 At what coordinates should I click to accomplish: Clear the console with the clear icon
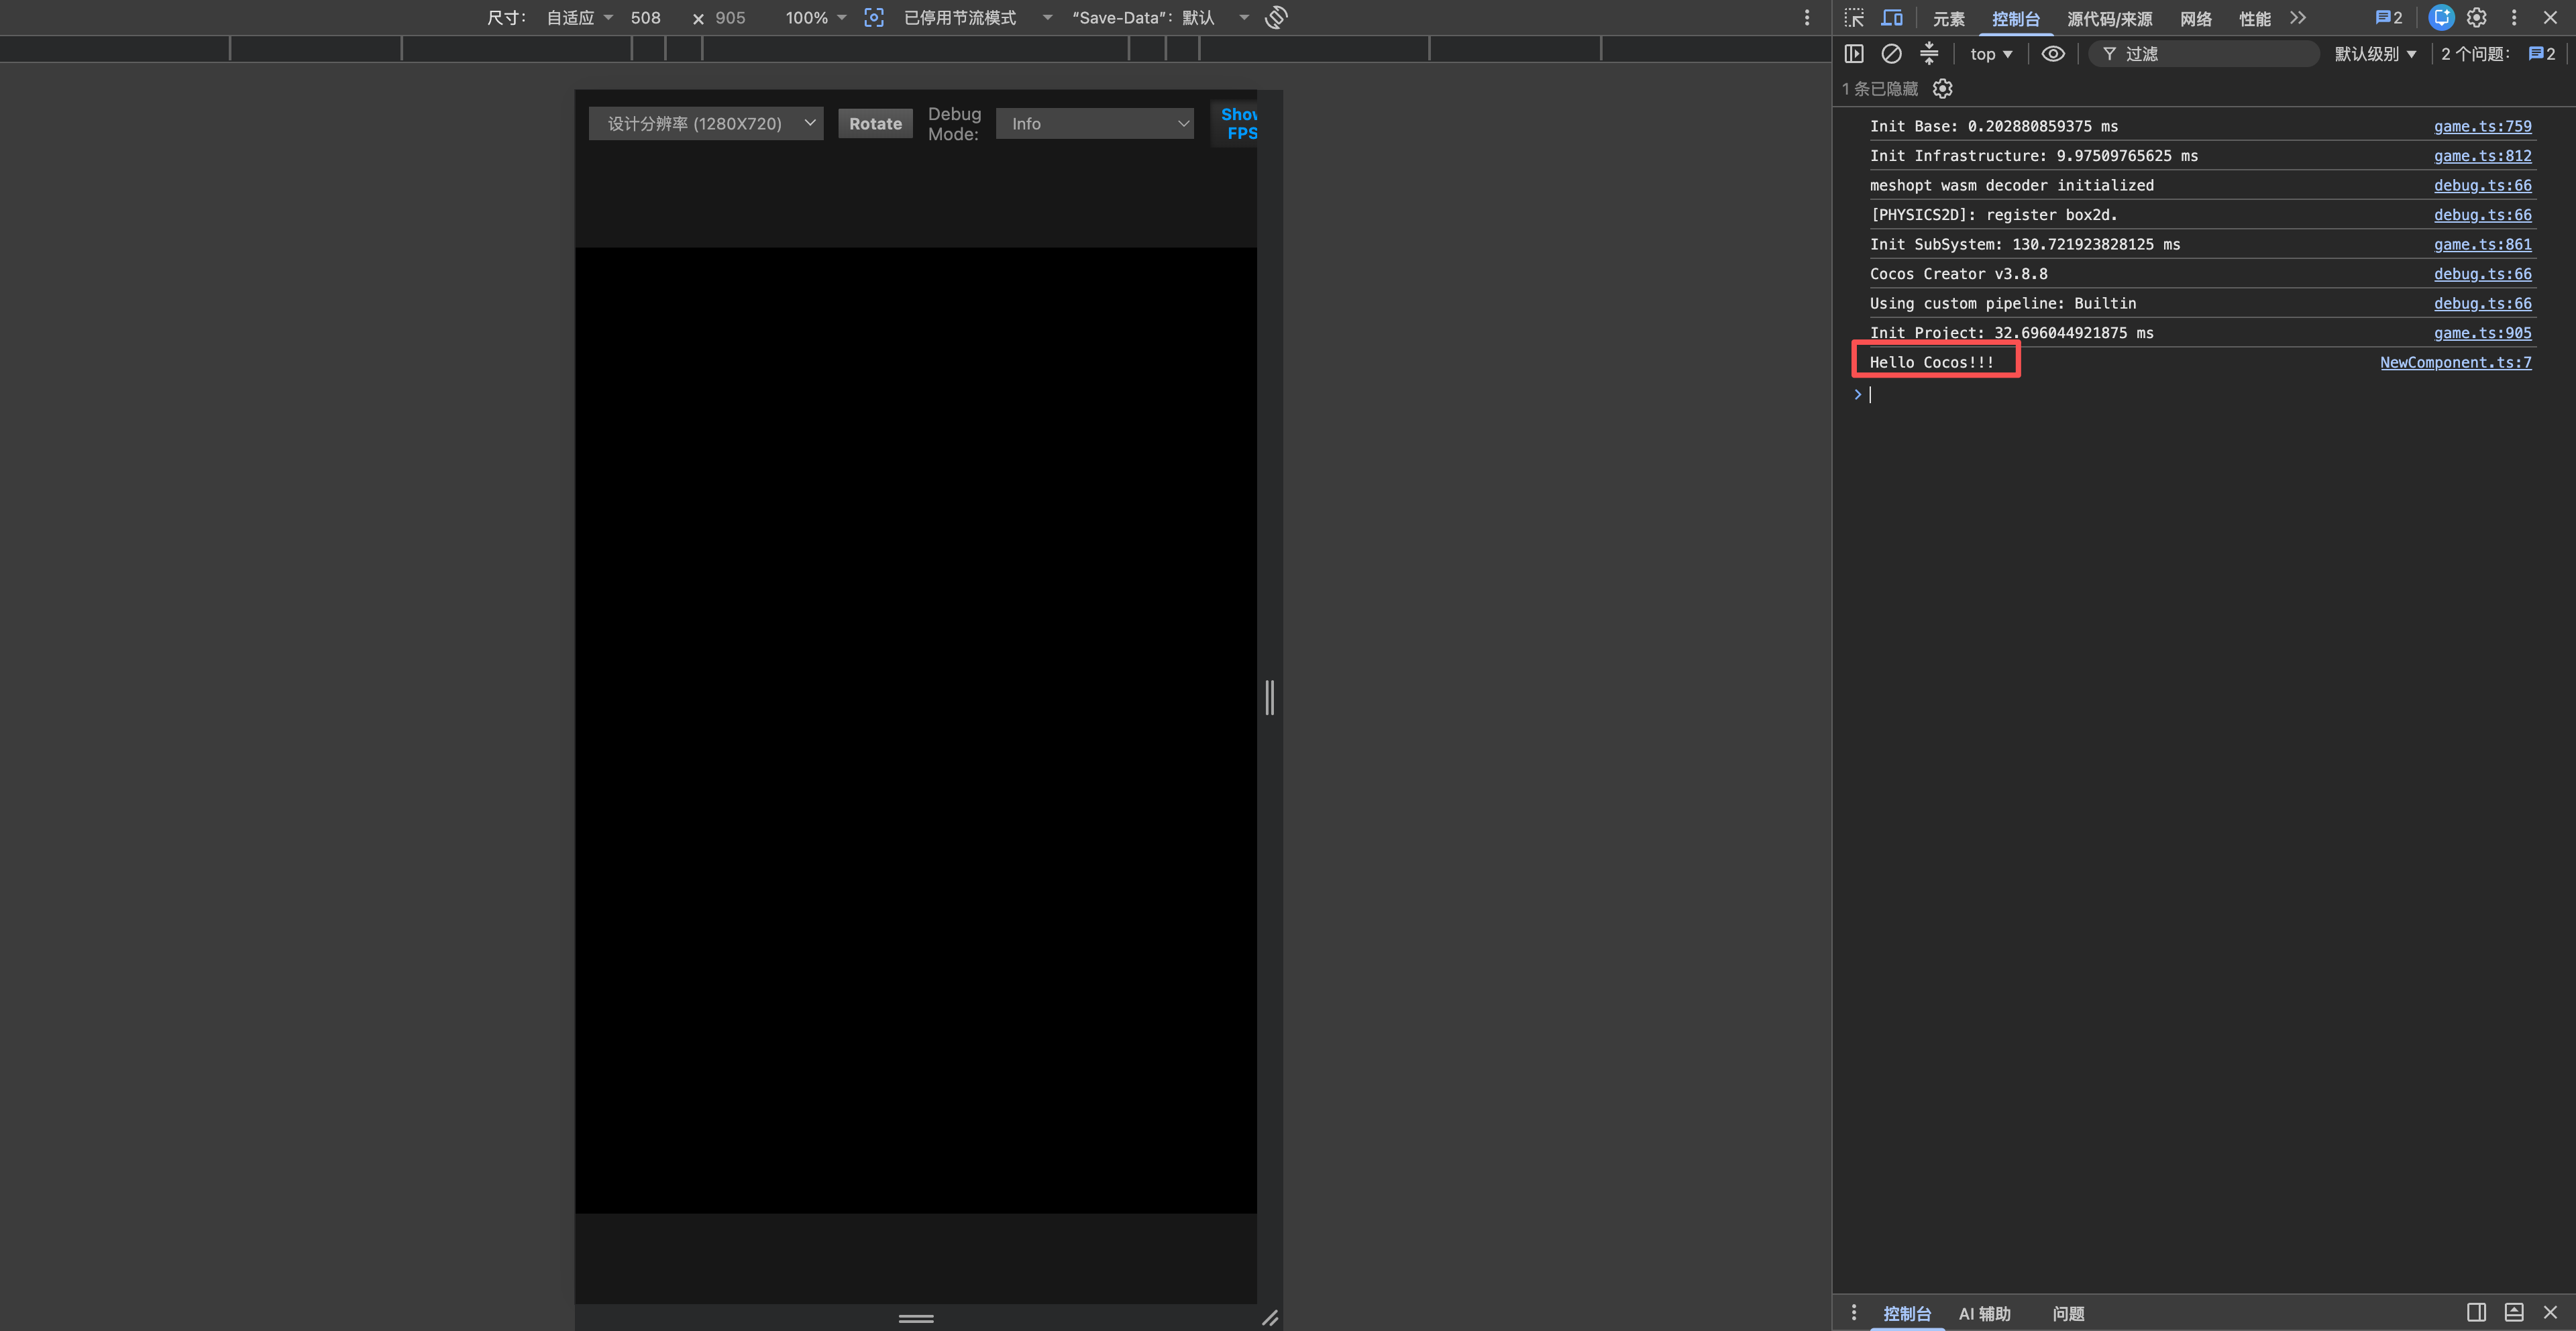1891,54
